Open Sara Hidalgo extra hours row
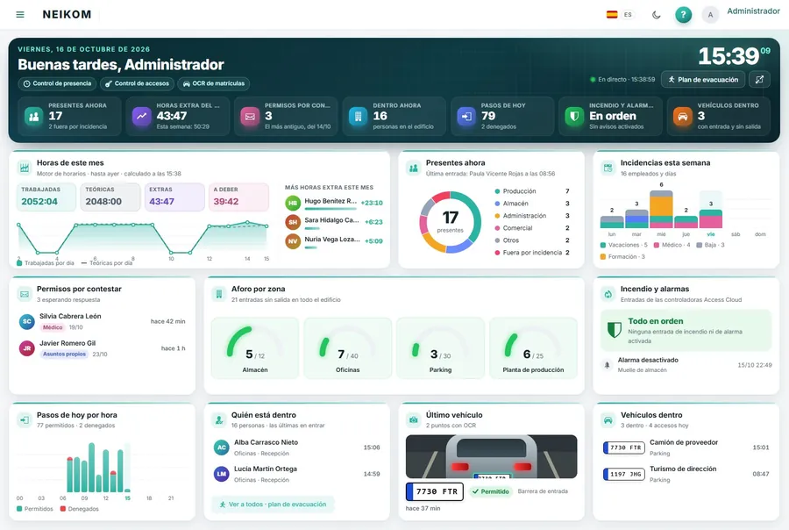The height and width of the screenshot is (530, 789). coord(334,222)
